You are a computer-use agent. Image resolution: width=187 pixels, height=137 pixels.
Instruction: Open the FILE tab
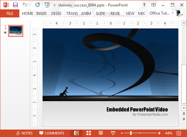[10, 13]
